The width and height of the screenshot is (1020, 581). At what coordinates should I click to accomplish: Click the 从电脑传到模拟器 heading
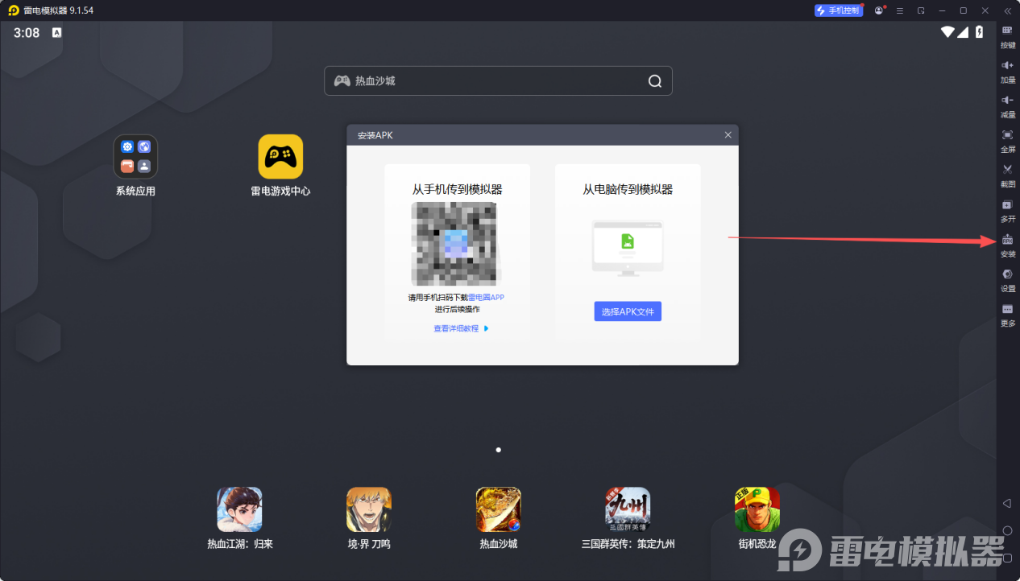[628, 189]
